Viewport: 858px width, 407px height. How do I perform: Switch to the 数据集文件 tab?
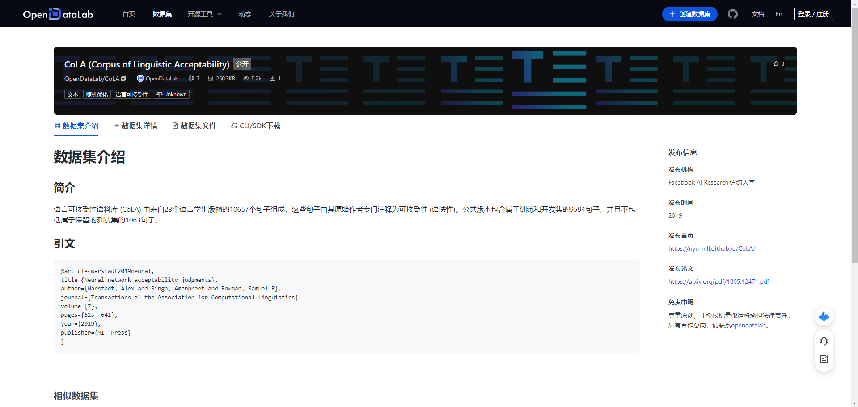coord(194,126)
